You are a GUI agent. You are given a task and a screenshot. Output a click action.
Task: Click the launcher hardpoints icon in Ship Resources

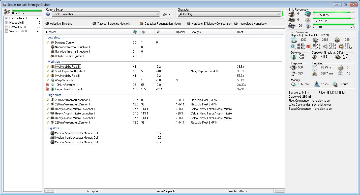(292, 20)
